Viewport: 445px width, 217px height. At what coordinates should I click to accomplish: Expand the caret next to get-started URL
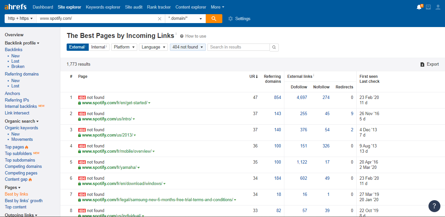pyautogui.click(x=149, y=103)
